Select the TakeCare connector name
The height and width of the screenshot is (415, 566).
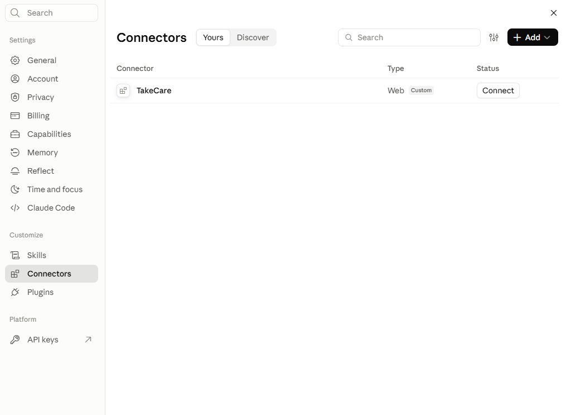coord(154,90)
